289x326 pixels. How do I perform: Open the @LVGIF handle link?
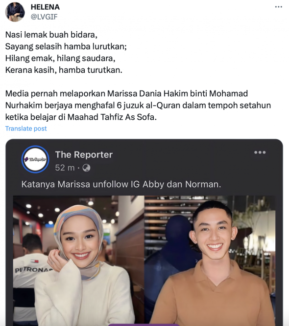(x=44, y=17)
